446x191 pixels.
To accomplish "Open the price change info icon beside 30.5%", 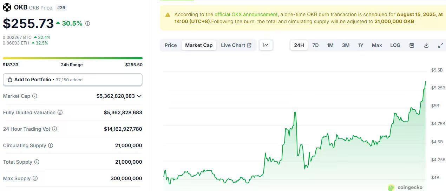I will click(88, 23).
